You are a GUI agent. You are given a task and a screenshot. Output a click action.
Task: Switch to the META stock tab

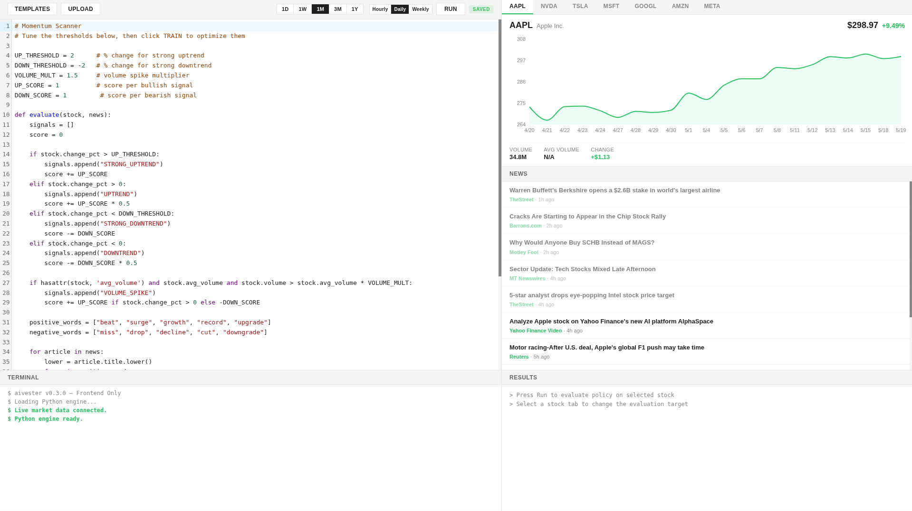tap(712, 7)
